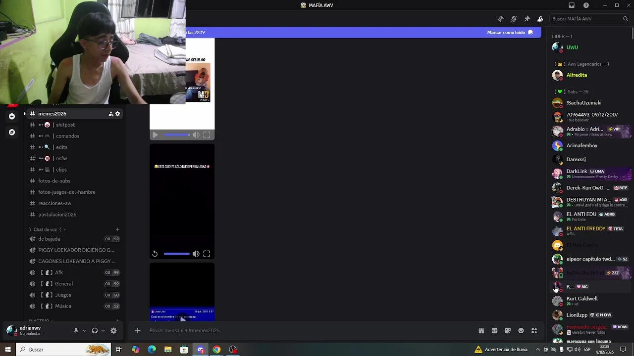
Task: Toggle the member list icon
Action: tap(540, 19)
